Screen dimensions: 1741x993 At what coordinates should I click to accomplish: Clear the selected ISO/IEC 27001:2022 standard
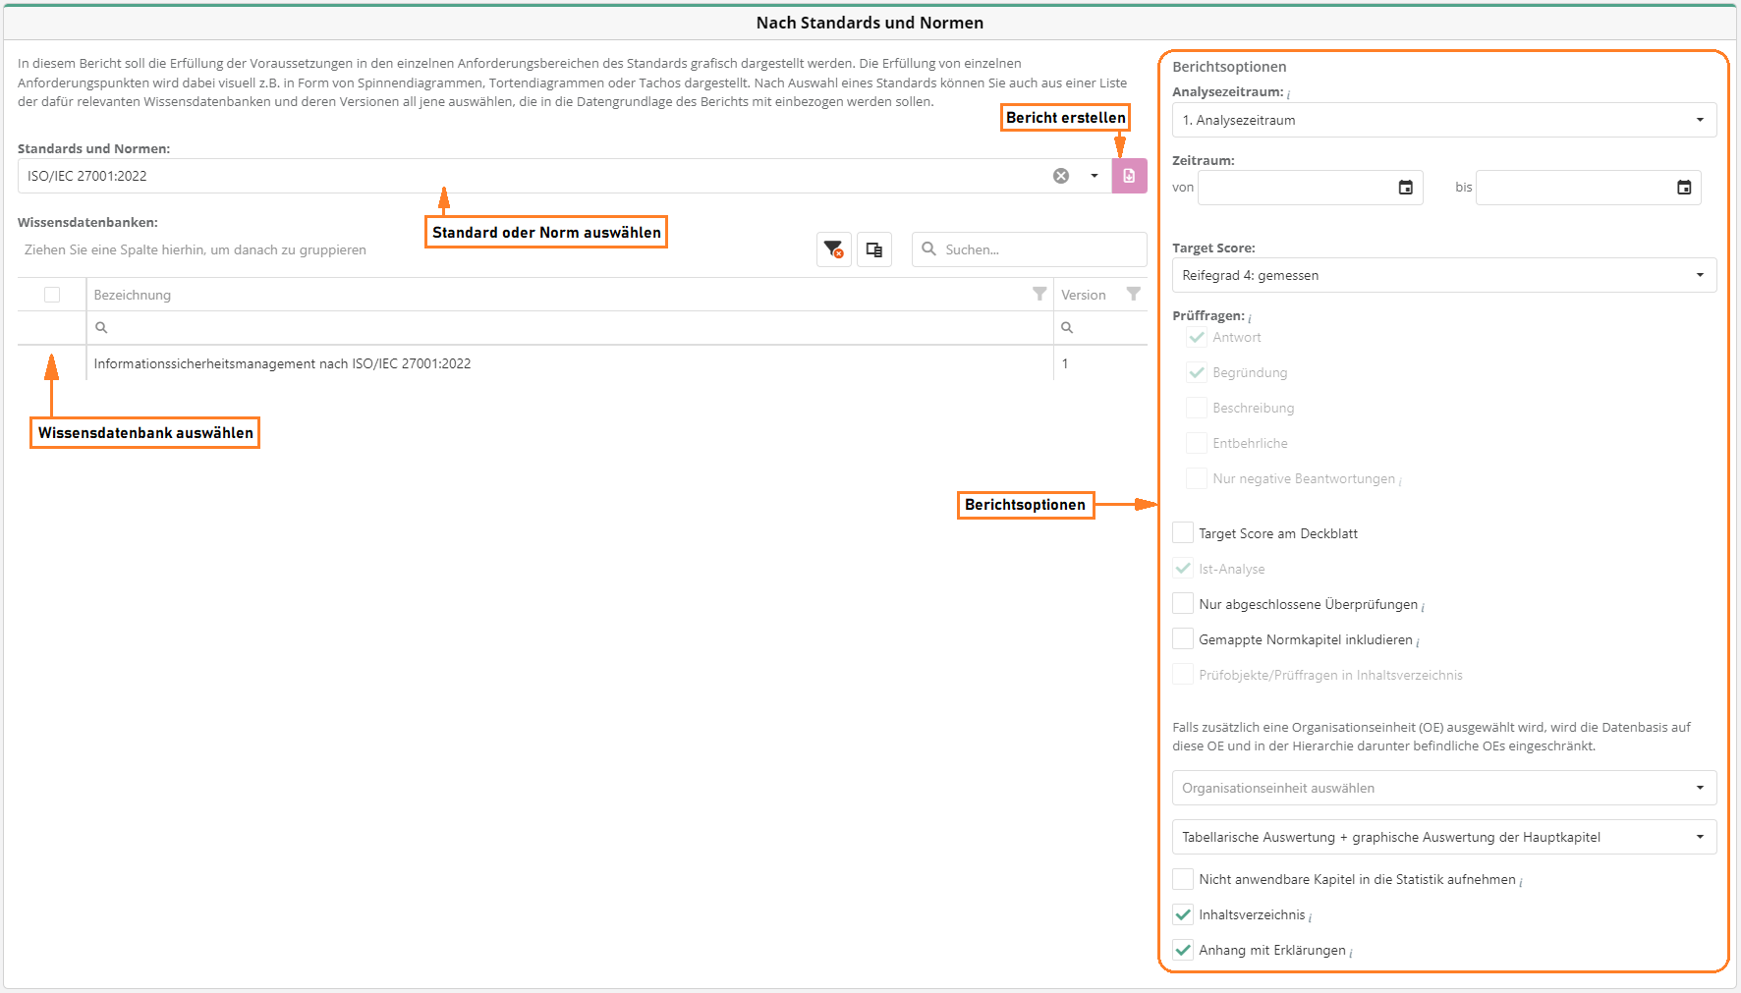click(1061, 176)
